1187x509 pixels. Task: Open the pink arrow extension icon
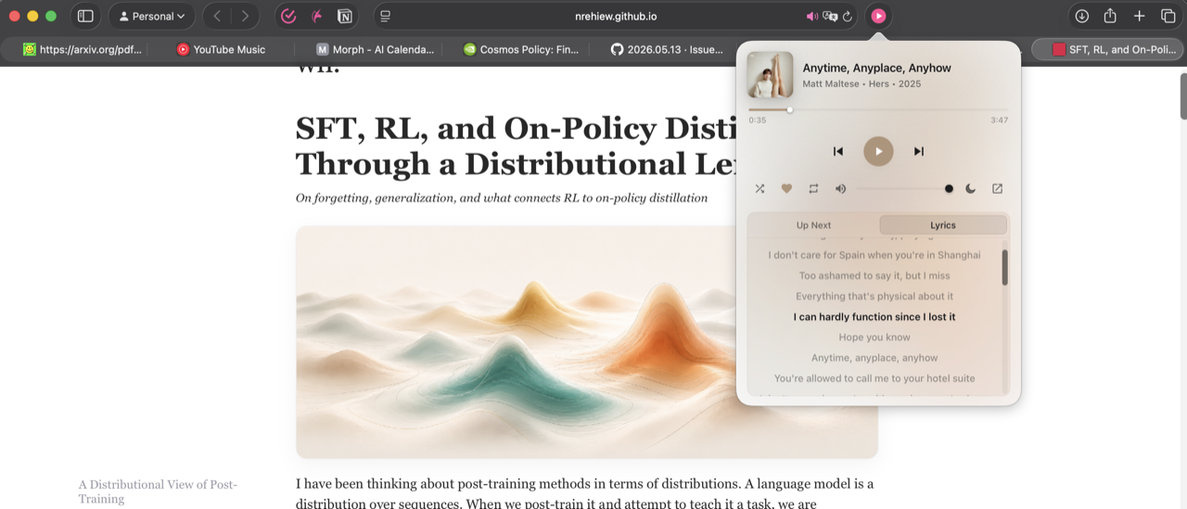[x=316, y=16]
